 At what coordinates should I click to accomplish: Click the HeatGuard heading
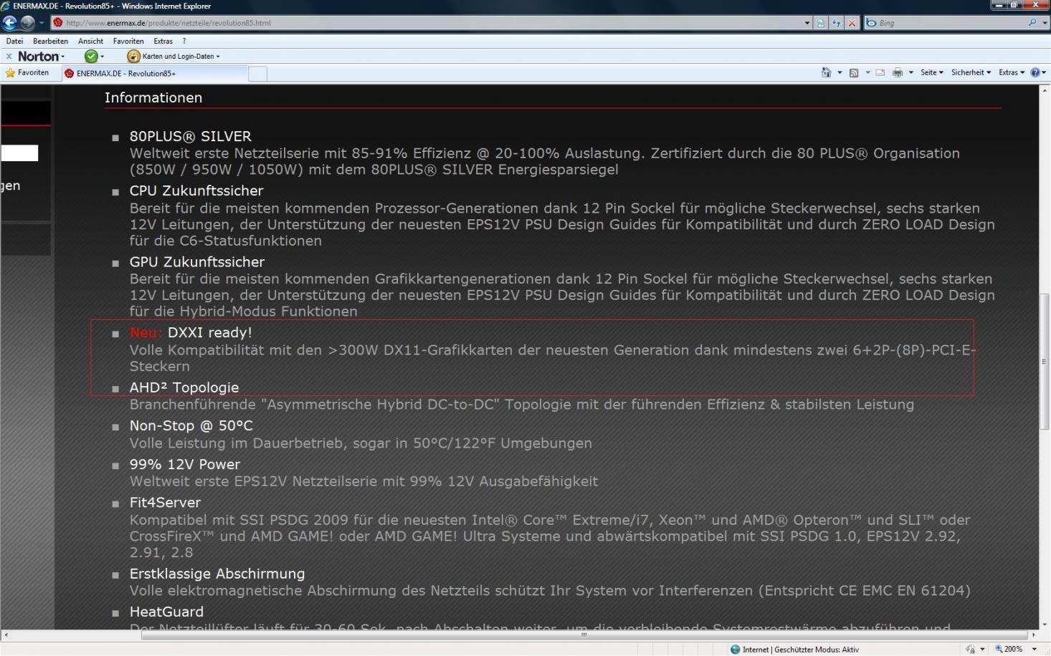point(166,612)
